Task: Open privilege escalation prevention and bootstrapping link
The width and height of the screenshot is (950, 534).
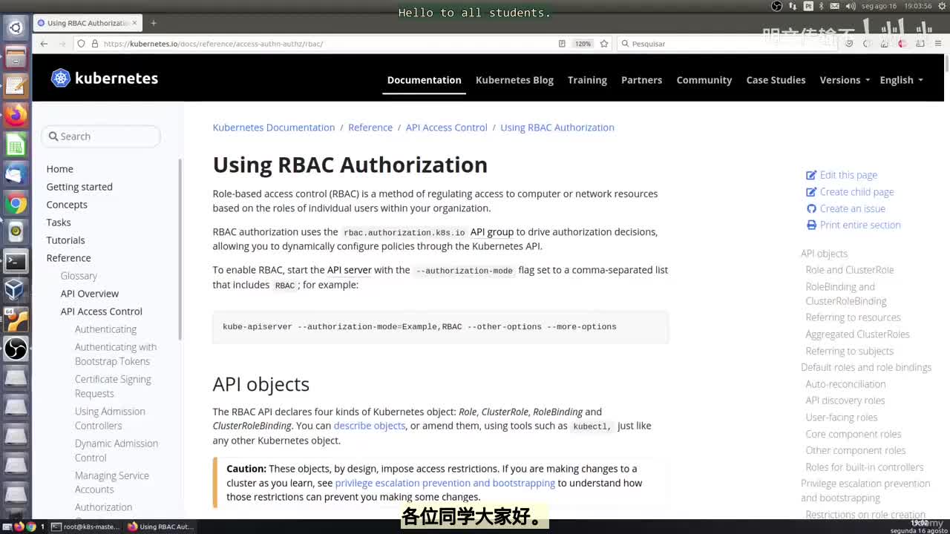Action: [x=445, y=483]
